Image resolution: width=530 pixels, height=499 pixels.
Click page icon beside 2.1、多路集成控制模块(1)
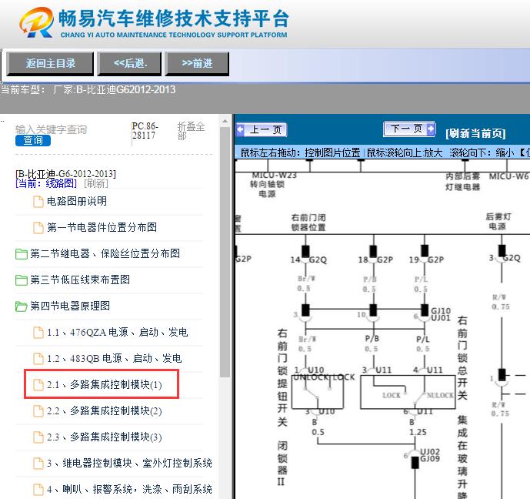click(x=38, y=385)
